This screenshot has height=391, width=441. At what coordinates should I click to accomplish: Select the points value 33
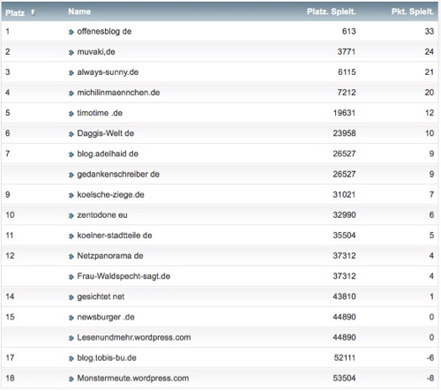coord(430,31)
